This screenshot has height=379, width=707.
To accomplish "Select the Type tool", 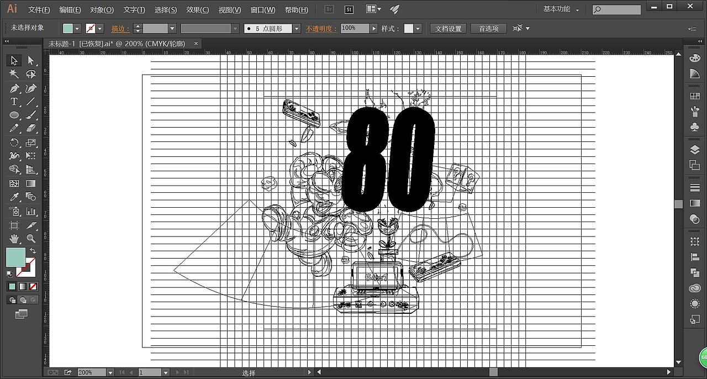I will (x=14, y=102).
